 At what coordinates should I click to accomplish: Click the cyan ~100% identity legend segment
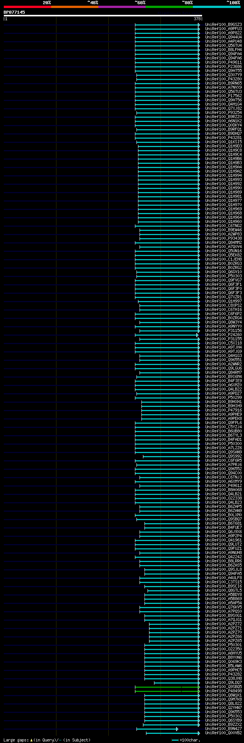[217, 7]
